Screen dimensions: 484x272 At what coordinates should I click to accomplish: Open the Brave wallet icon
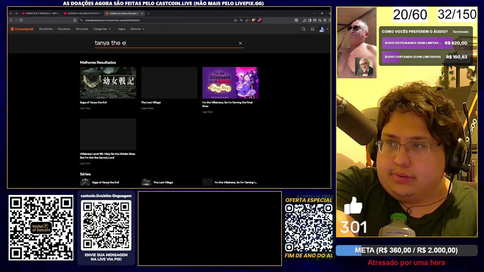315,20
